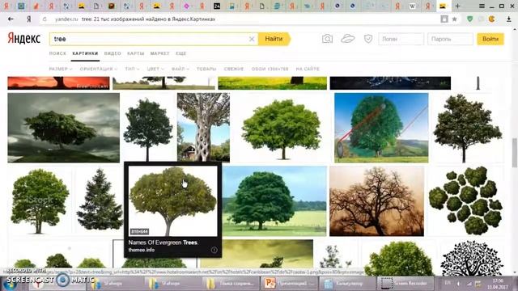518x291 pixels.
Task: Open themee.info source link in preview
Action: pyautogui.click(x=142, y=250)
